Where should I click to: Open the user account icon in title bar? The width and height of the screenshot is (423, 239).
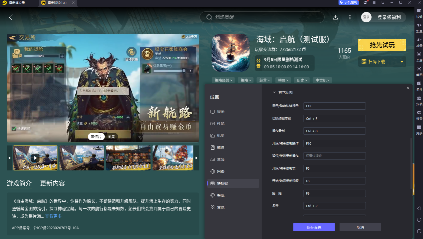(365, 3)
